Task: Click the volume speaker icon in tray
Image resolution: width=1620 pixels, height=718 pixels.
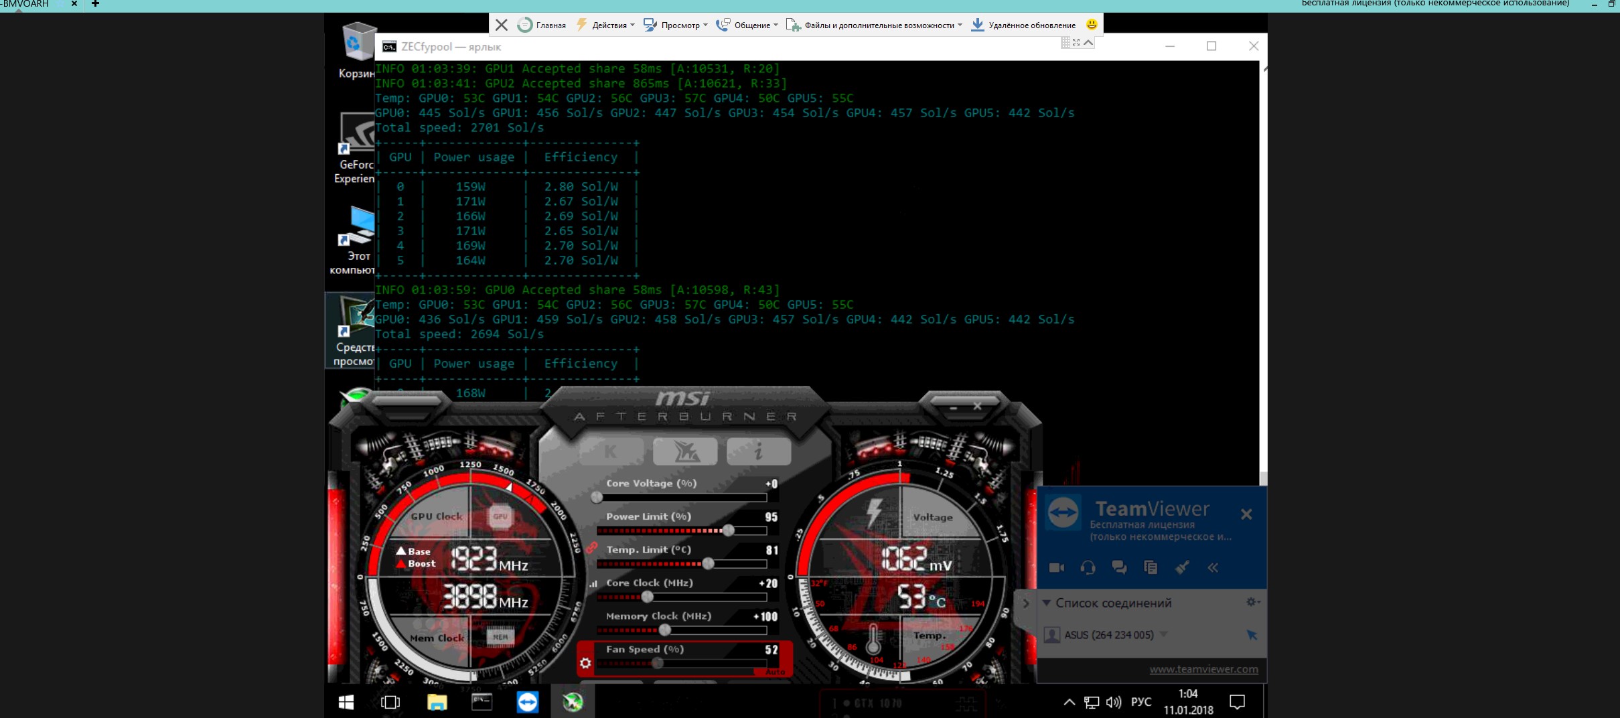Action: (1113, 702)
